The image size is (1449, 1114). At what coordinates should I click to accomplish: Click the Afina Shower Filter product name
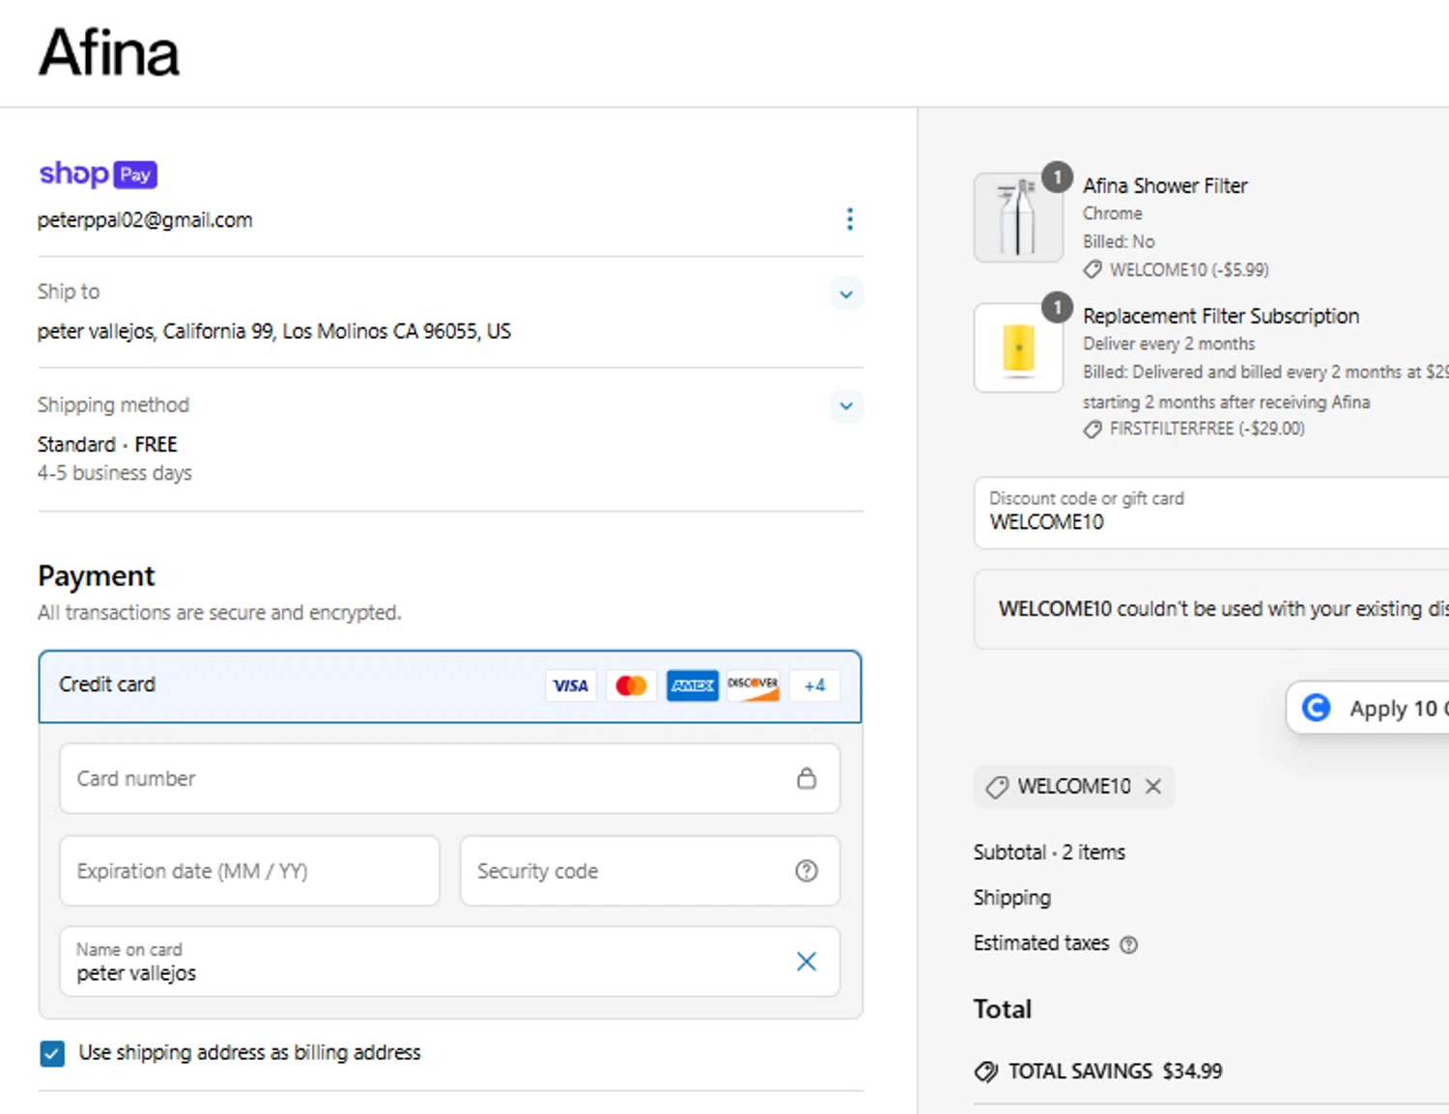1165,185
